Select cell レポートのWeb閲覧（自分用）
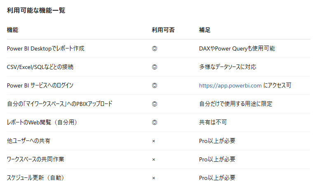 (42, 122)
